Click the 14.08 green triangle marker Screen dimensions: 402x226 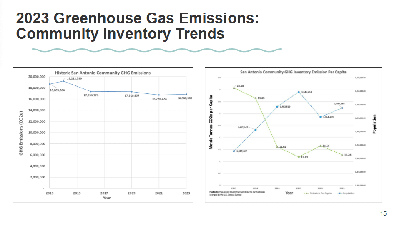click(x=234, y=88)
